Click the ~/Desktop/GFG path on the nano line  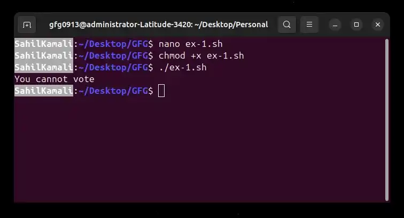click(x=113, y=44)
